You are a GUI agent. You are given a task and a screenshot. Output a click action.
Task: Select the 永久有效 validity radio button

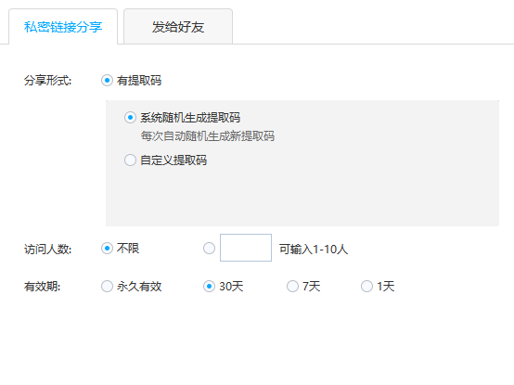coord(107,286)
